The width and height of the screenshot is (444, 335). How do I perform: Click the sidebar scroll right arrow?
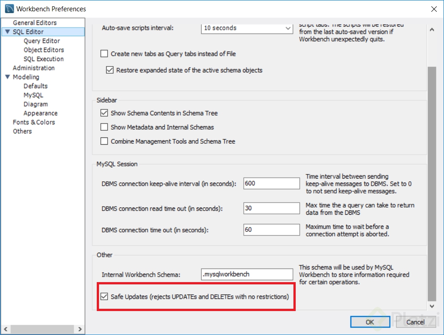(x=80, y=329)
